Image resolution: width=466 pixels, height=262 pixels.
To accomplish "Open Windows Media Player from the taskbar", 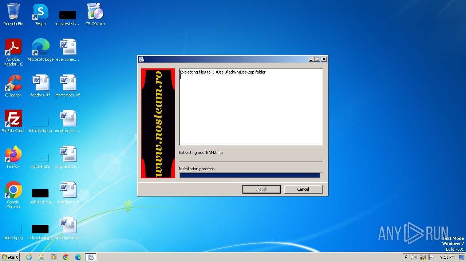I will coord(54,257).
